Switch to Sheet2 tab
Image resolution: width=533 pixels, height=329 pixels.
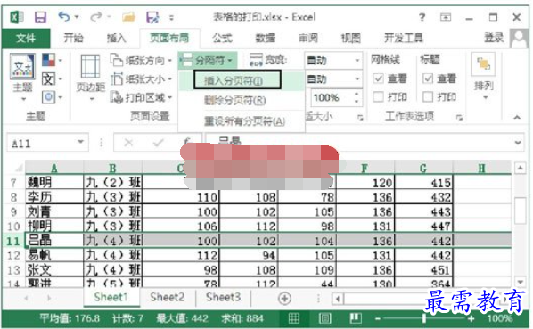point(168,298)
